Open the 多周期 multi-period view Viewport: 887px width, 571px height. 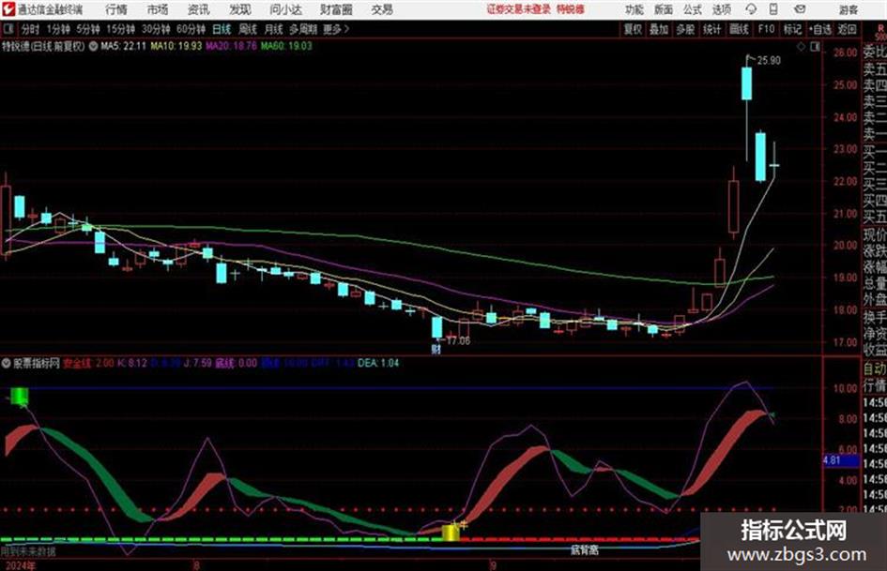click(x=303, y=29)
